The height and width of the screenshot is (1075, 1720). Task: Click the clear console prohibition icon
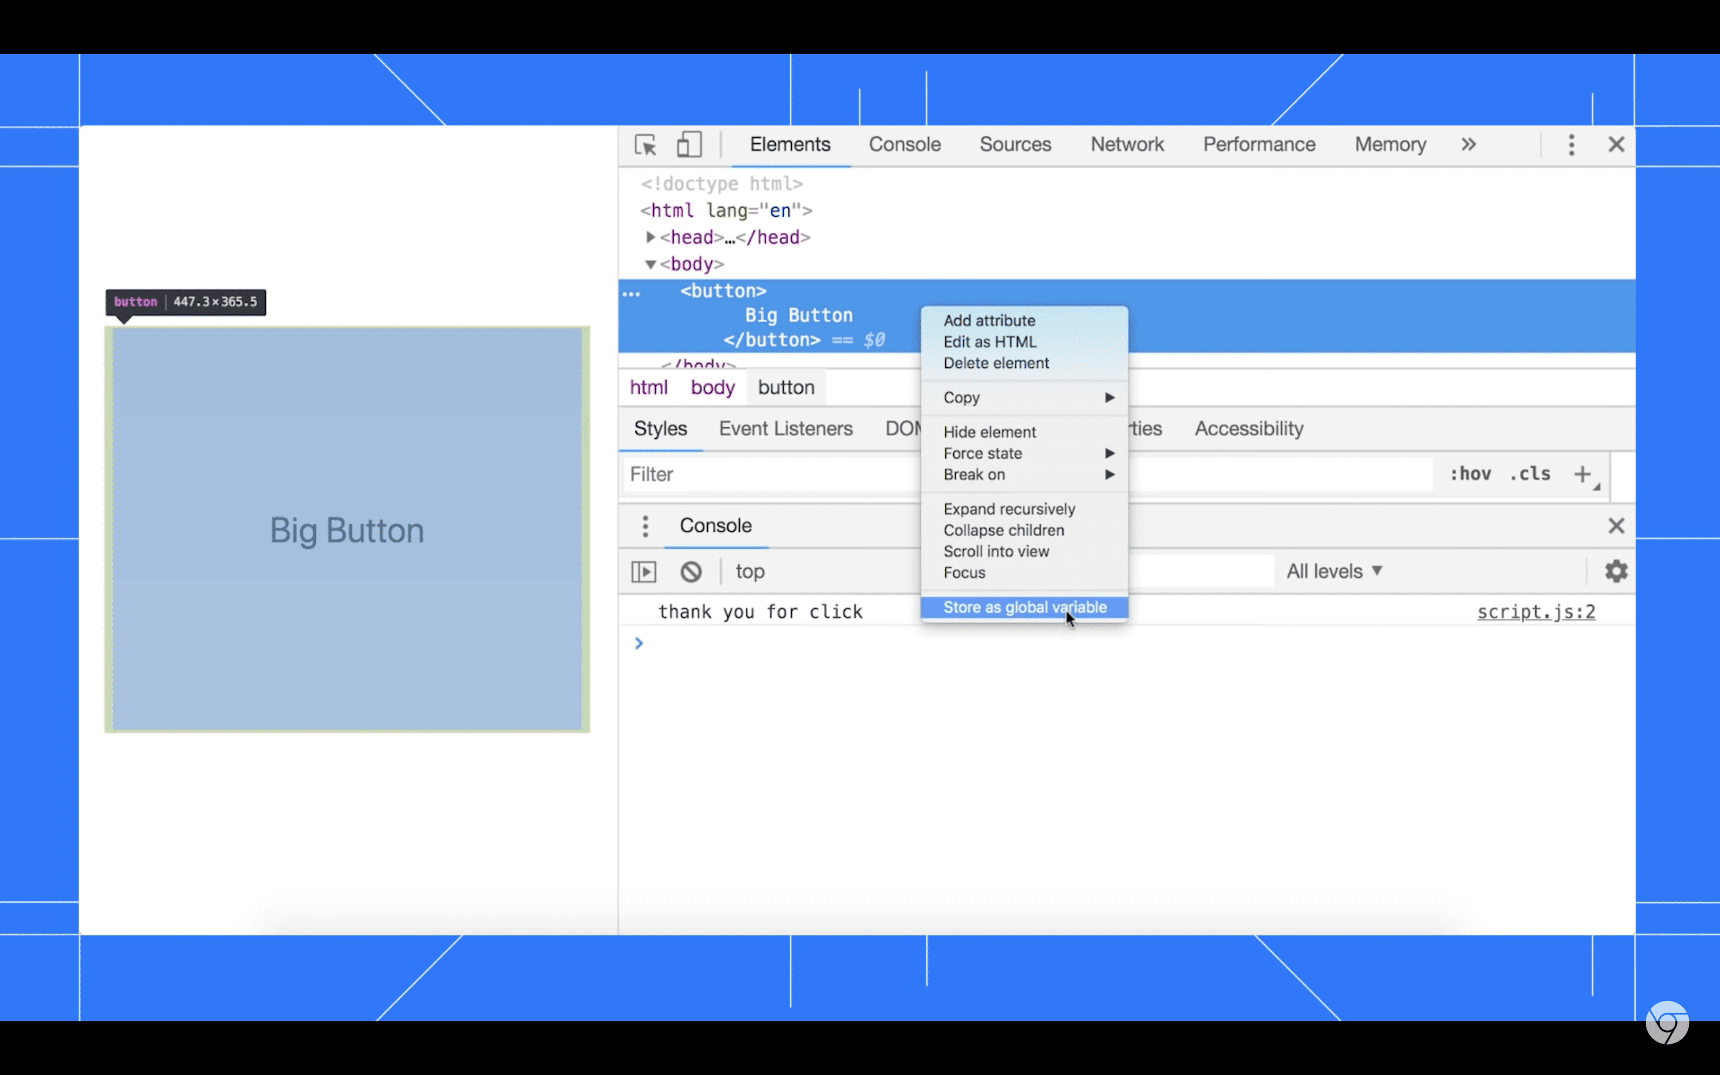(x=690, y=571)
